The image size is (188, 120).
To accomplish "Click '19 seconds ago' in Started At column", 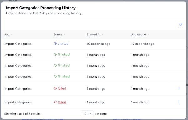I will click(x=99, y=44).
